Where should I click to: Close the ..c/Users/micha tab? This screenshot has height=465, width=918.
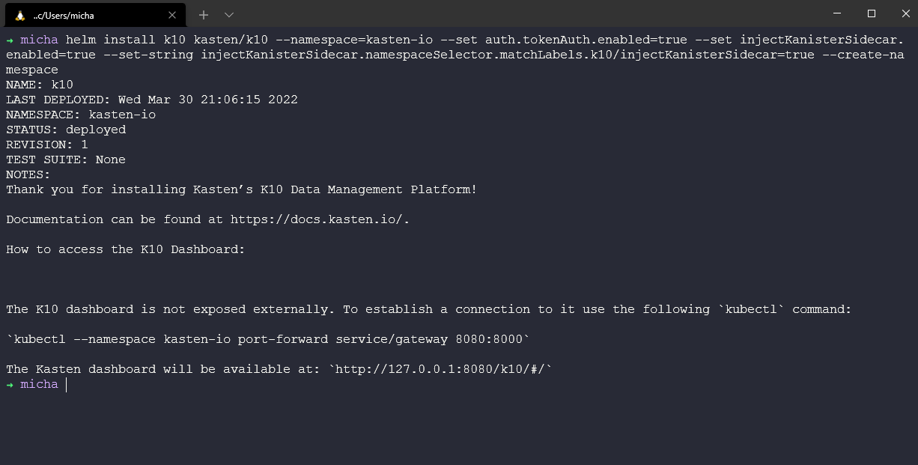click(172, 15)
